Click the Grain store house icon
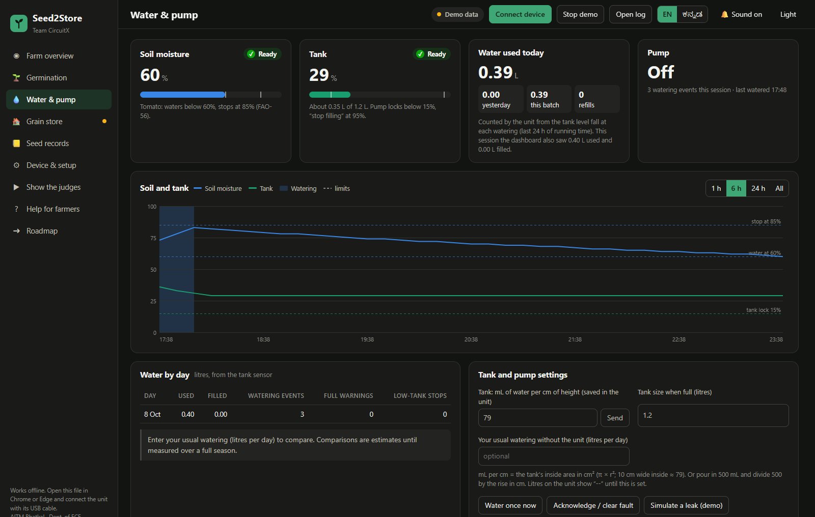 (x=16, y=122)
